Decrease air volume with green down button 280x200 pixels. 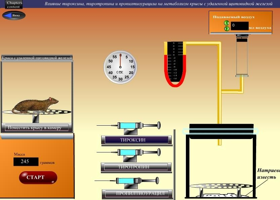tap(227, 29)
